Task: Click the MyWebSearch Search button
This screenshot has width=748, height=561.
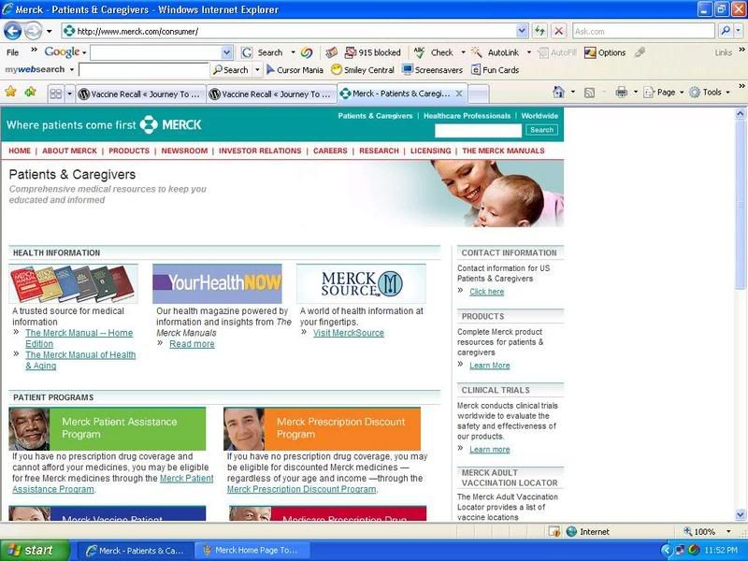Action: click(x=231, y=70)
